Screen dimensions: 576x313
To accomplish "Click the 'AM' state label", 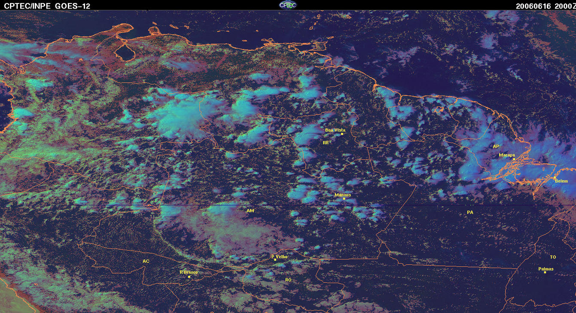I will pyautogui.click(x=250, y=211).
